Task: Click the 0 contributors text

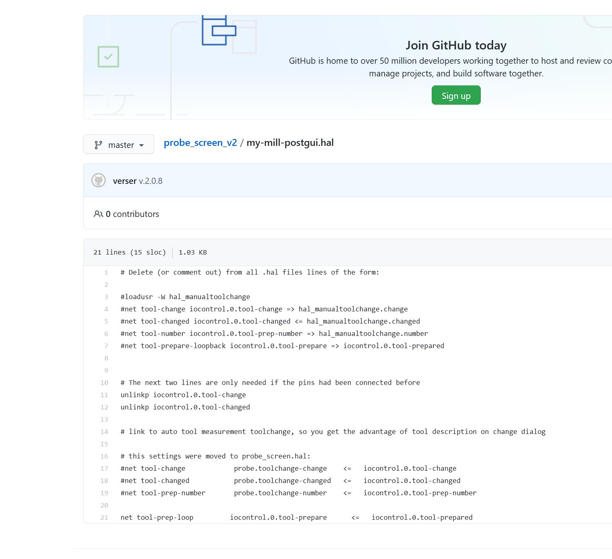Action: point(132,214)
